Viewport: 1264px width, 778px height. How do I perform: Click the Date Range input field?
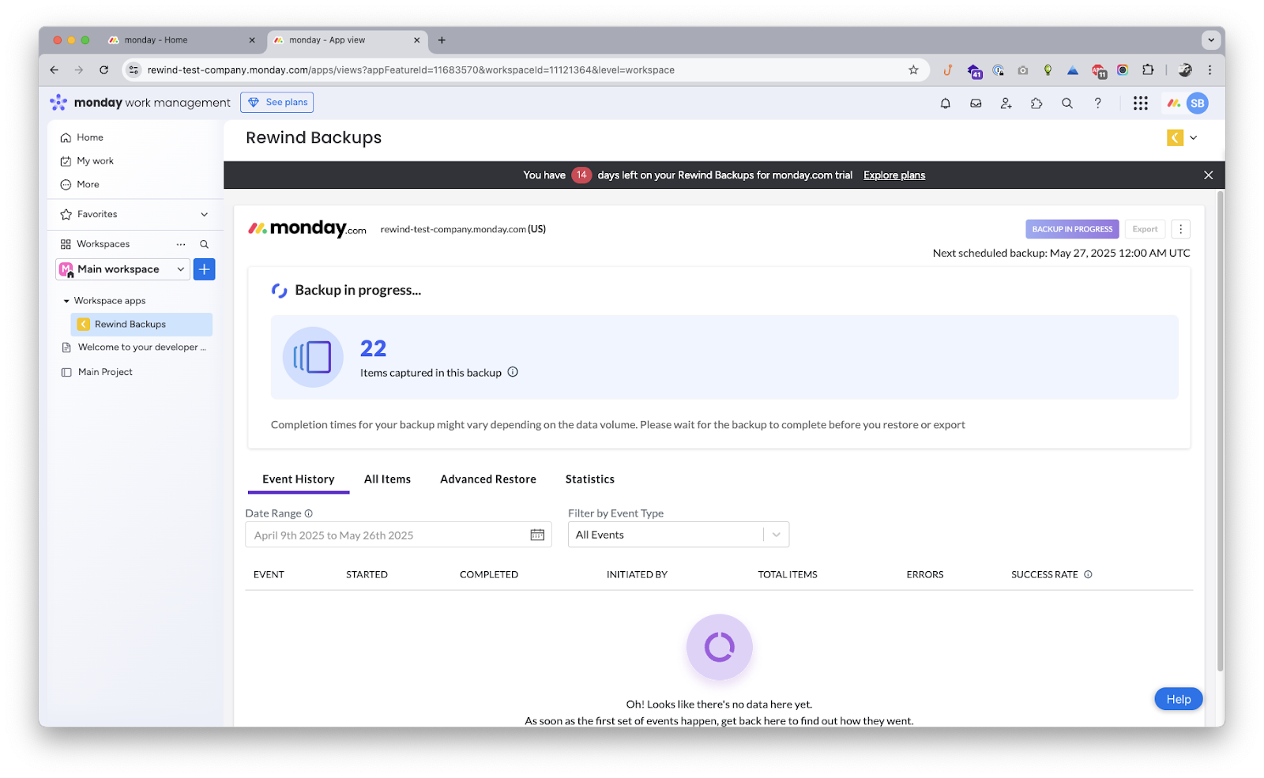[x=398, y=535]
